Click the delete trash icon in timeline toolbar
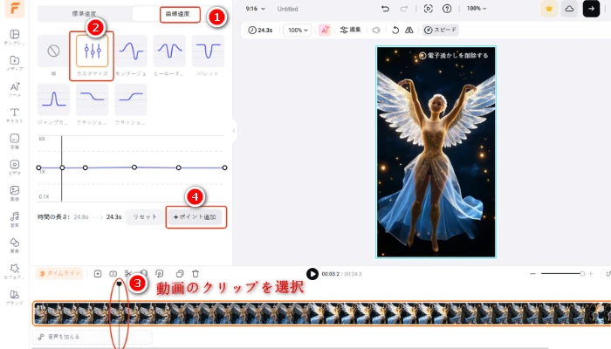The image size is (611, 349). tap(196, 274)
